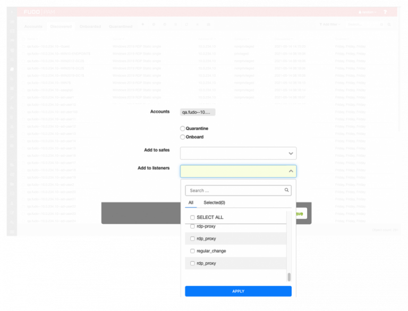408x311 pixels.
Task: Switch to the Selected(0) tab in listener list
Action: tap(214, 203)
